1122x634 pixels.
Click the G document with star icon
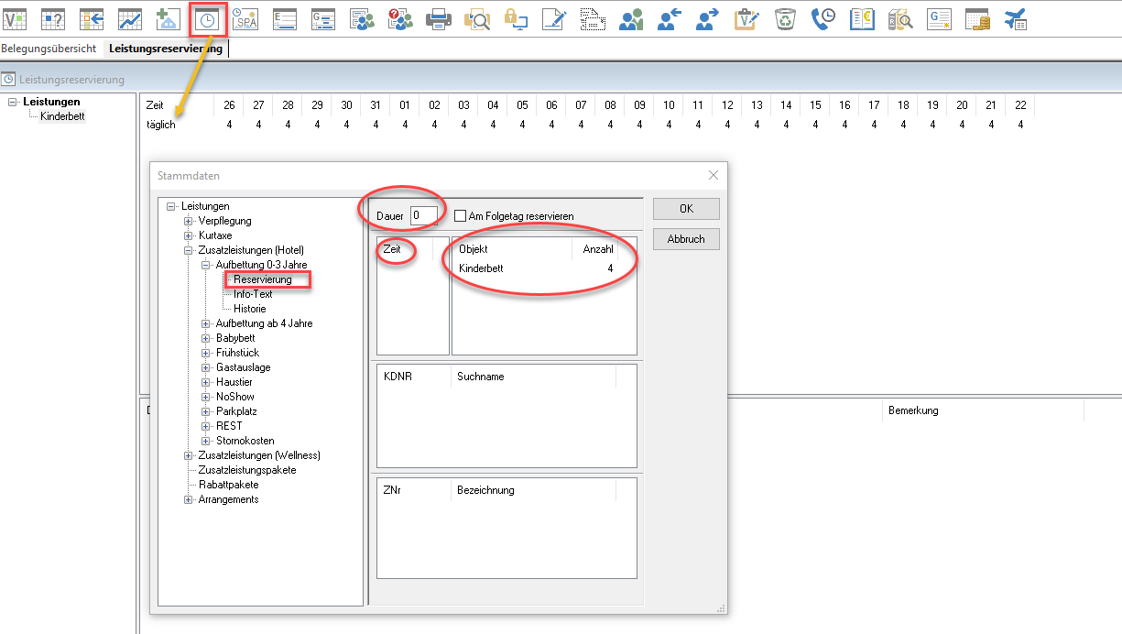point(939,18)
